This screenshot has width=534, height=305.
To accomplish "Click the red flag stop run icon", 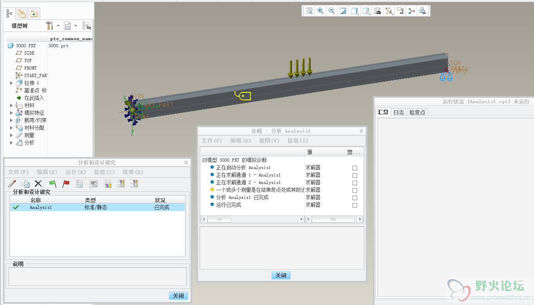I will 66,183.
